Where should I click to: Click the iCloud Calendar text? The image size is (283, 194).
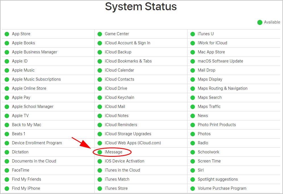point(120,70)
